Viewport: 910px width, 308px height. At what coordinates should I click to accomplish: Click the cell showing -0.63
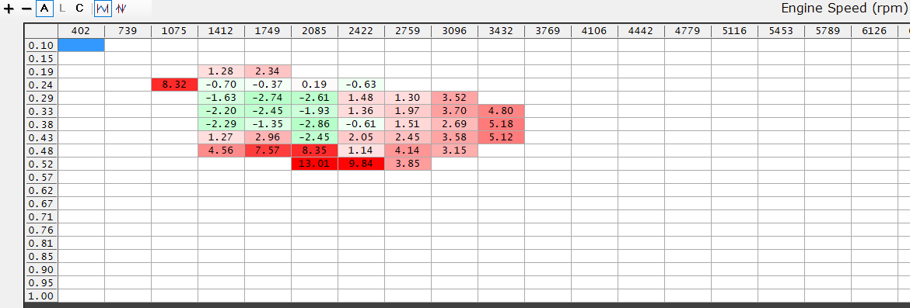point(361,85)
